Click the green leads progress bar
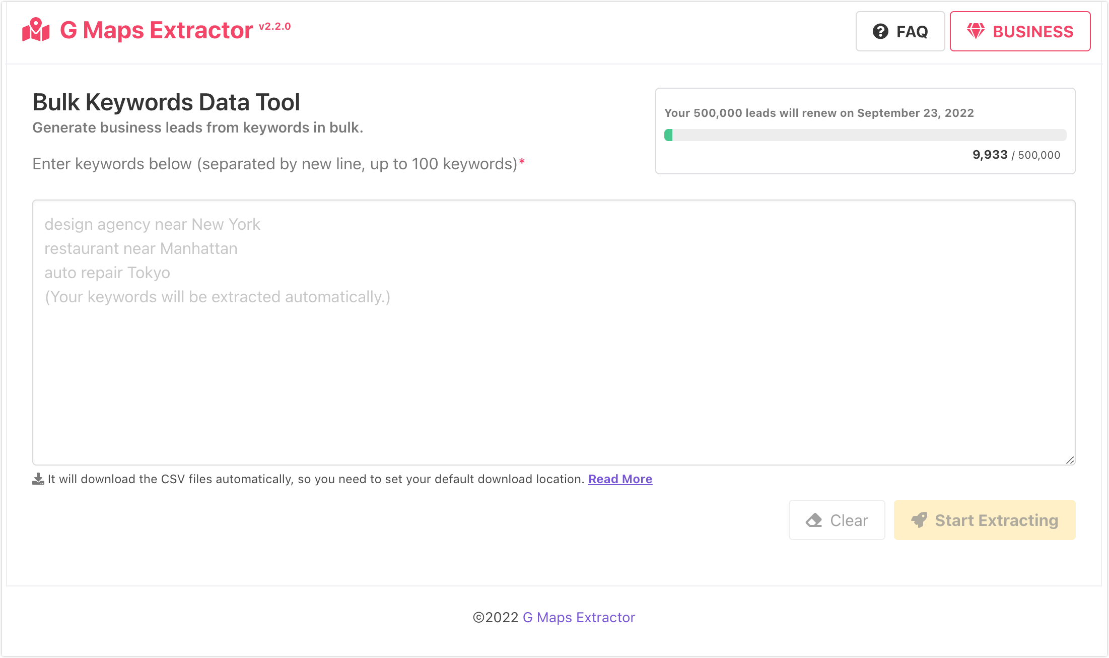1109x658 pixels. click(668, 135)
